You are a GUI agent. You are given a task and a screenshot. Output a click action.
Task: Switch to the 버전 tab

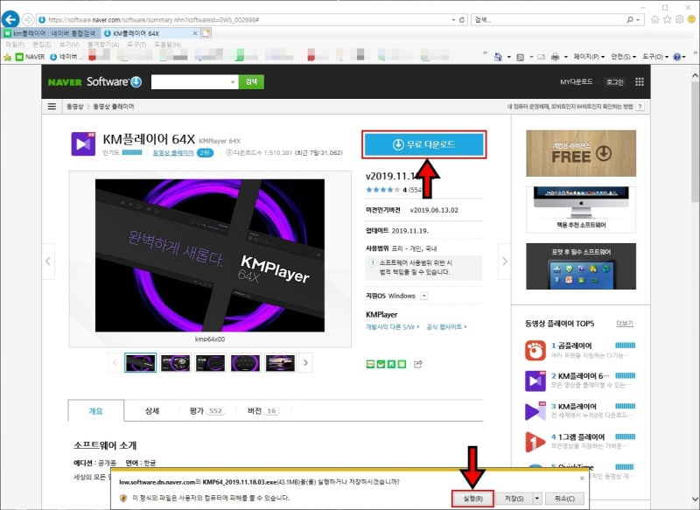click(263, 410)
